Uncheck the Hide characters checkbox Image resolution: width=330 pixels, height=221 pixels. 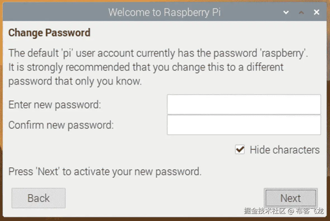pos(240,149)
